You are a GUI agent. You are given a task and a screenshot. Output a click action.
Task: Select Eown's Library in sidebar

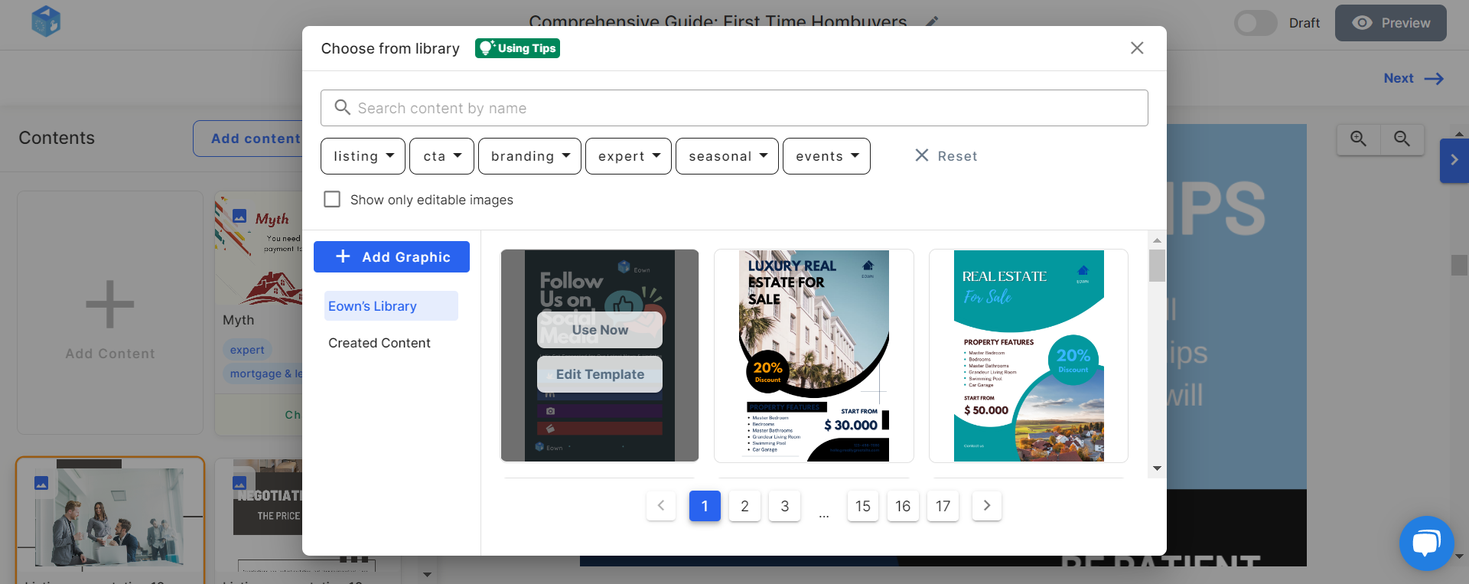pos(391,306)
